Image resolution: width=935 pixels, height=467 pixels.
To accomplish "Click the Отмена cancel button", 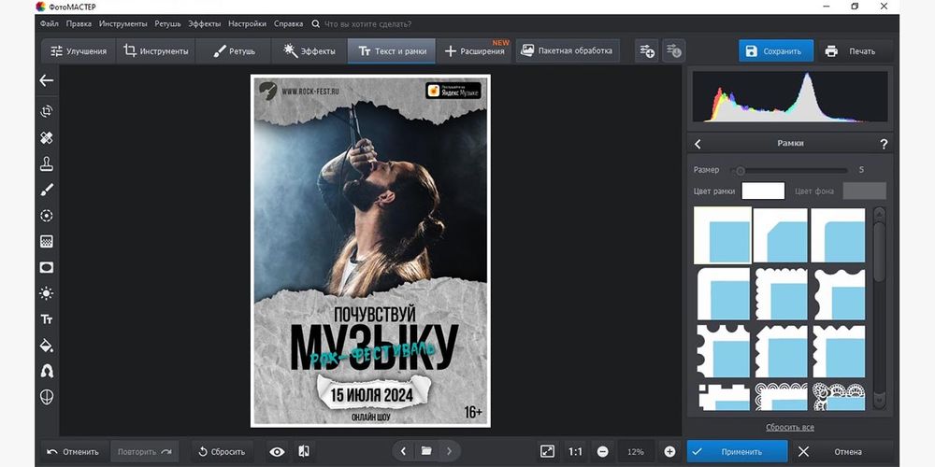I will tap(842, 451).
